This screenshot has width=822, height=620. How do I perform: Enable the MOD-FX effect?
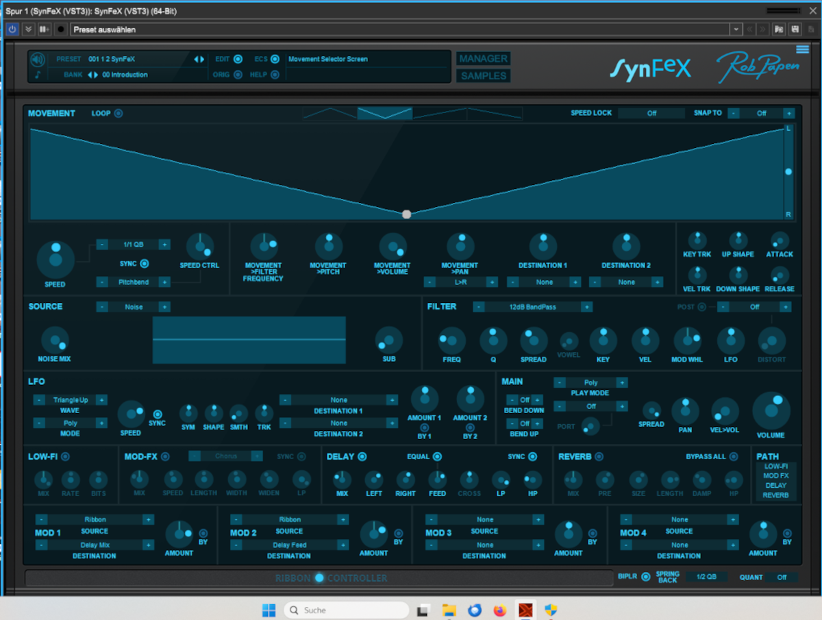(x=165, y=456)
